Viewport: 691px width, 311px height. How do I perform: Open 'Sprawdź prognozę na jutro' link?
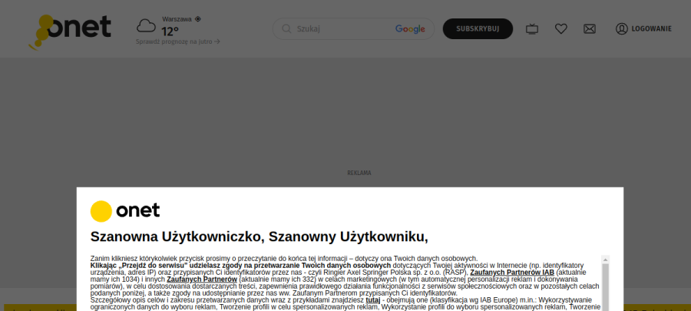[178, 41]
